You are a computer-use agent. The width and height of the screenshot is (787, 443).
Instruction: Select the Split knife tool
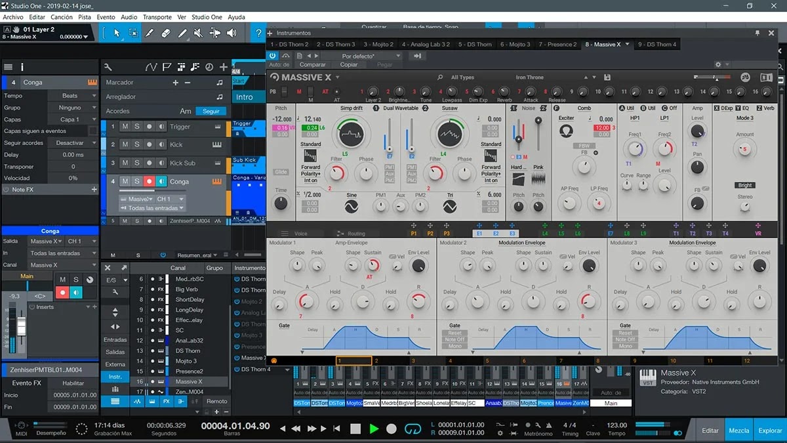click(150, 32)
